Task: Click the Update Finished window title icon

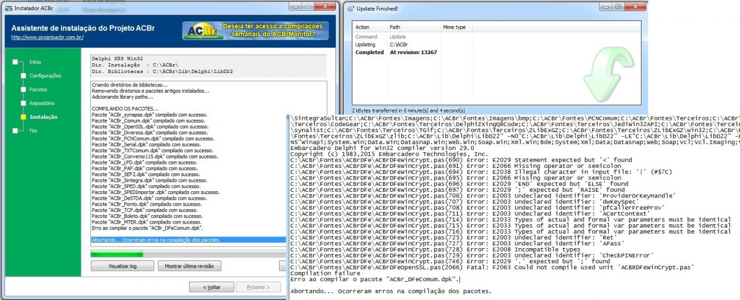Action: click(352, 8)
